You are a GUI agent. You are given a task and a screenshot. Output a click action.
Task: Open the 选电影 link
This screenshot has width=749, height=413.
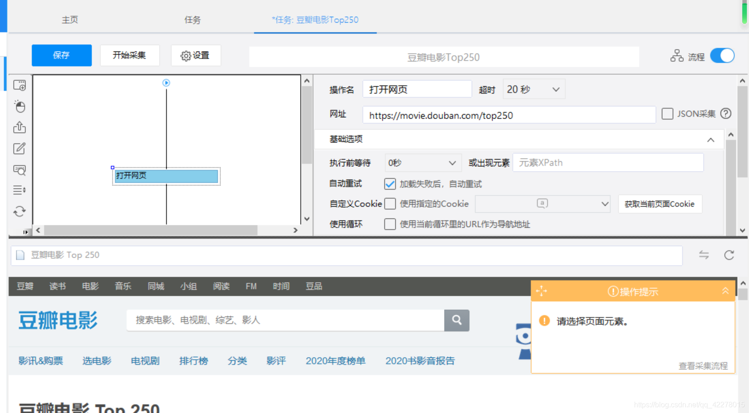coord(97,361)
